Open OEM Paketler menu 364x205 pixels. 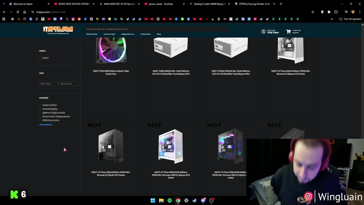92,34
